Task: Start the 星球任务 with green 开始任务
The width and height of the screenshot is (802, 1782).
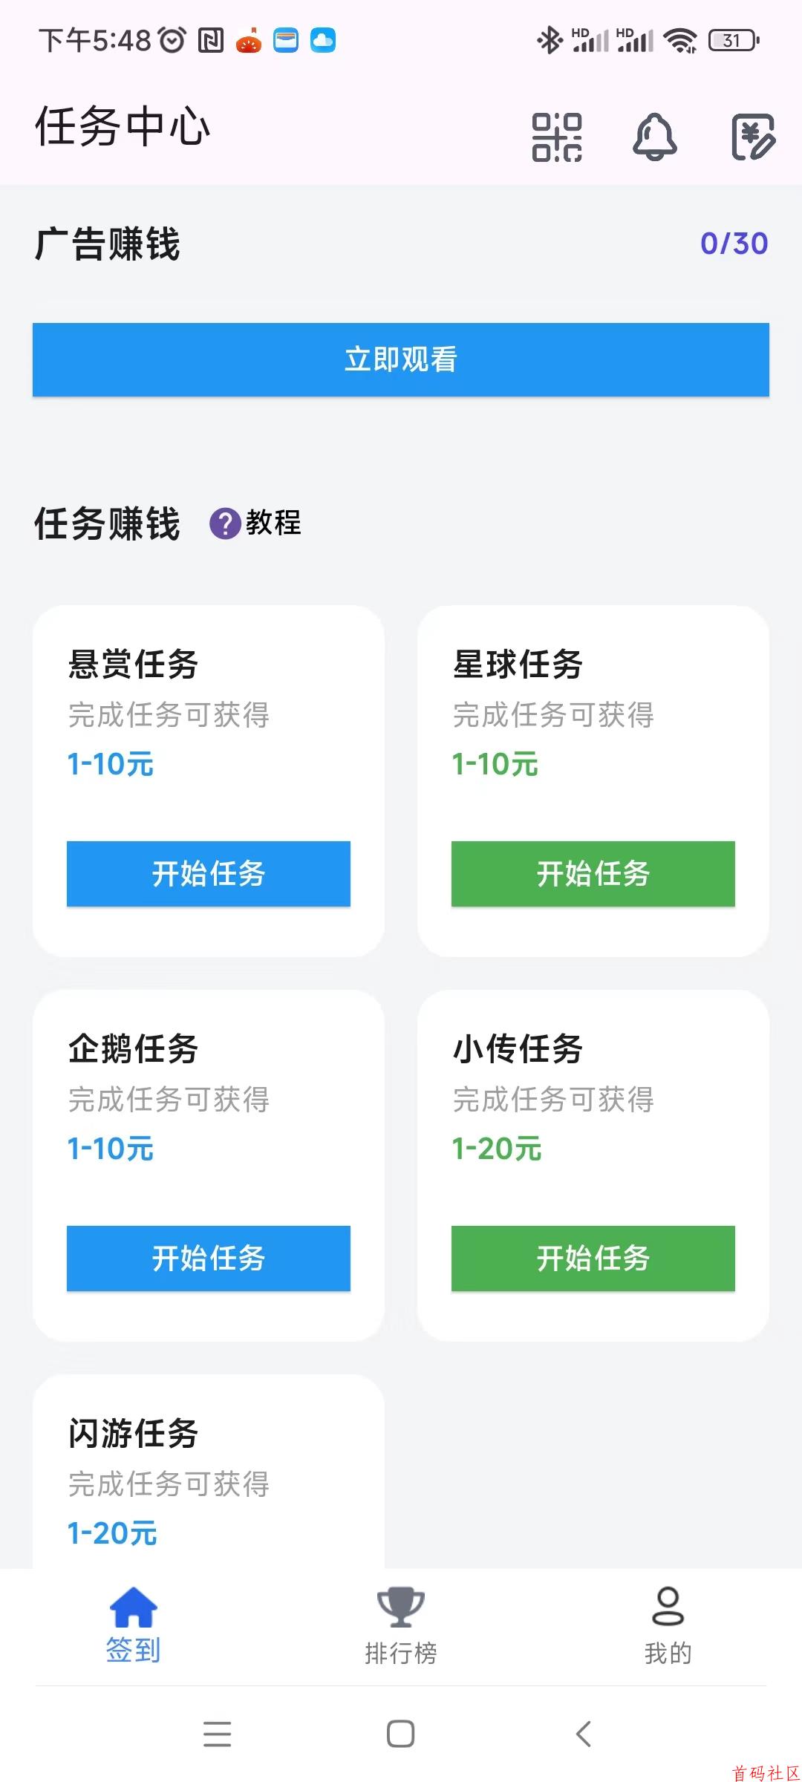Action: coord(593,873)
